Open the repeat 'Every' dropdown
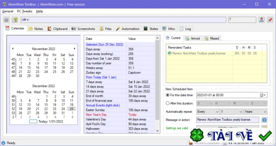The height and width of the screenshot is (146, 276). pos(208,112)
